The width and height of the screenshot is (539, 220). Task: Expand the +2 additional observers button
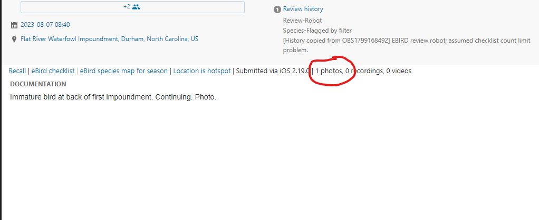coord(132,7)
